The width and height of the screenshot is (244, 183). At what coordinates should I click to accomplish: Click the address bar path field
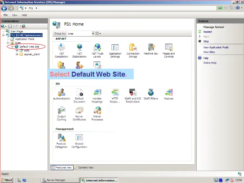(x=117, y=8)
